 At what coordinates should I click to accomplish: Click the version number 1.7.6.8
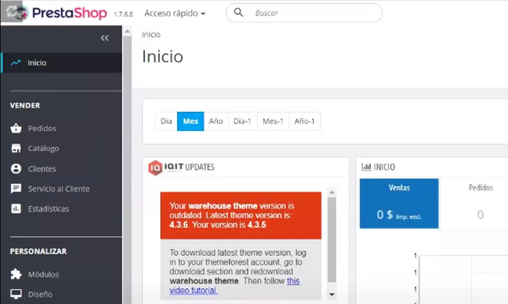click(x=123, y=14)
